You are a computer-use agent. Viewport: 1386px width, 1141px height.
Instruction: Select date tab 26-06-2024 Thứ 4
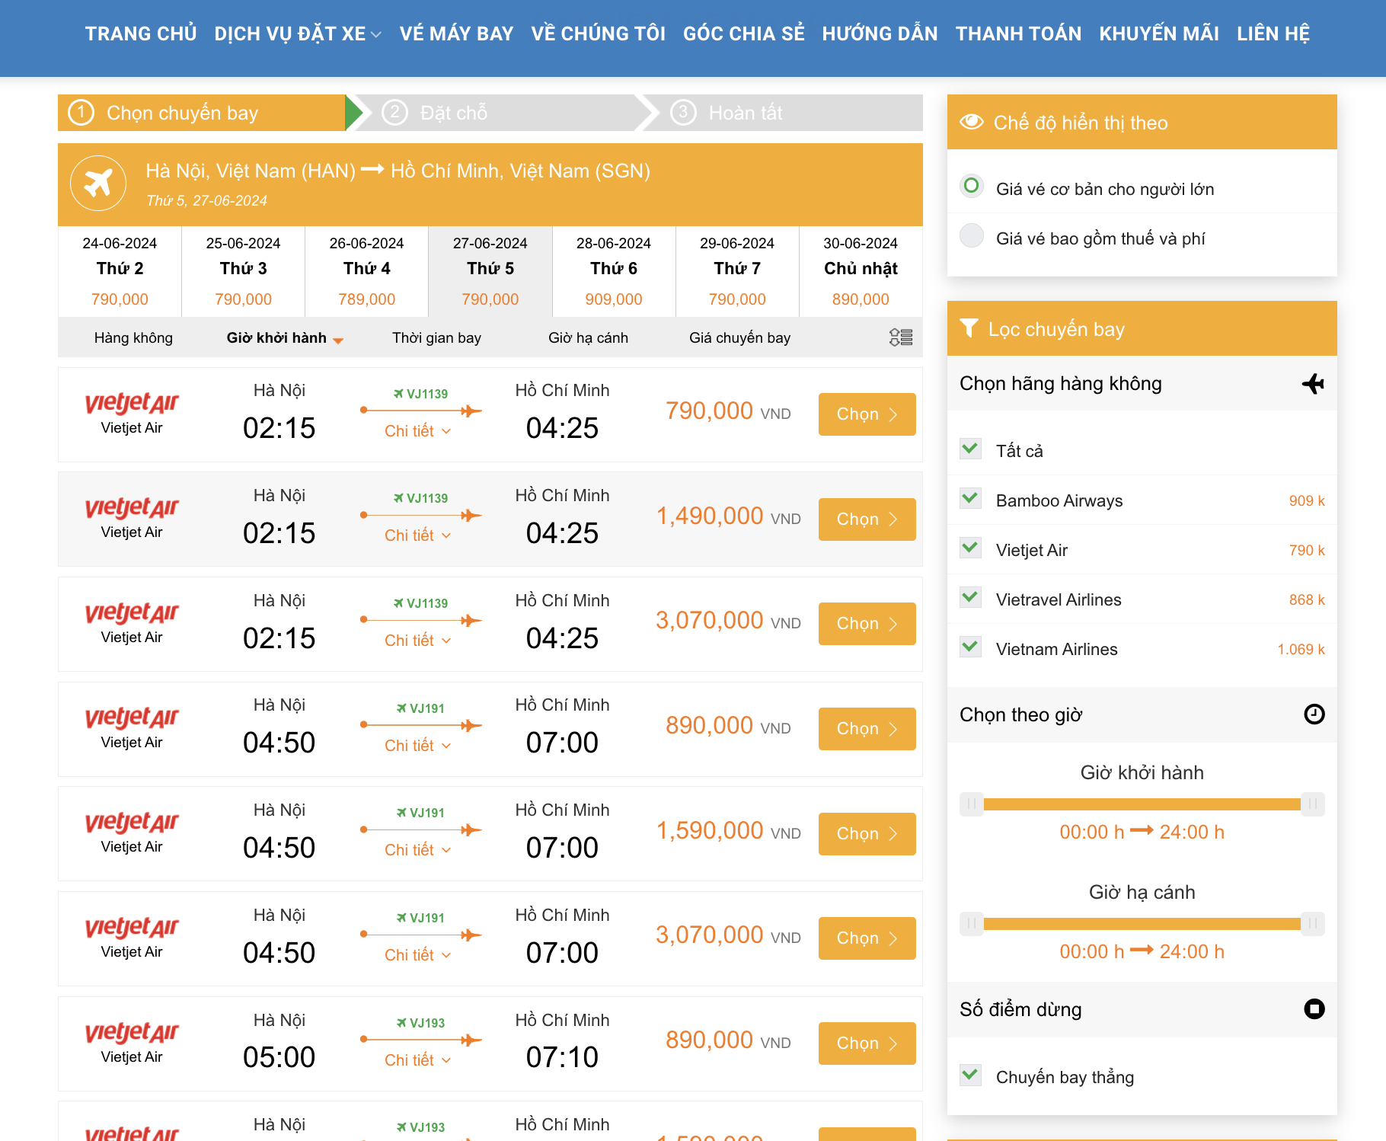click(x=366, y=271)
